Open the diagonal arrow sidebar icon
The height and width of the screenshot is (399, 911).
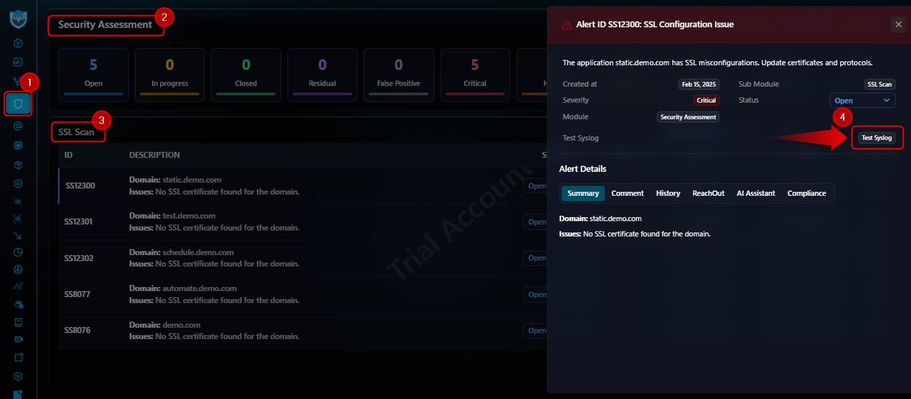coord(19,235)
